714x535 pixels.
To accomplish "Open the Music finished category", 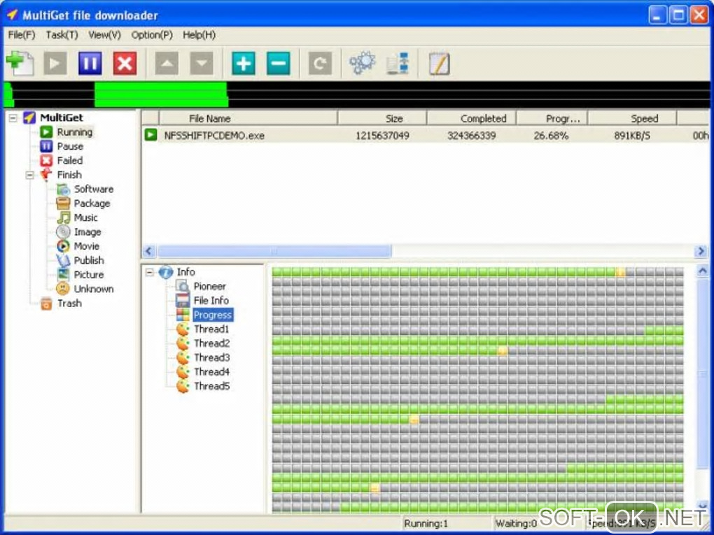I will pyautogui.click(x=85, y=217).
